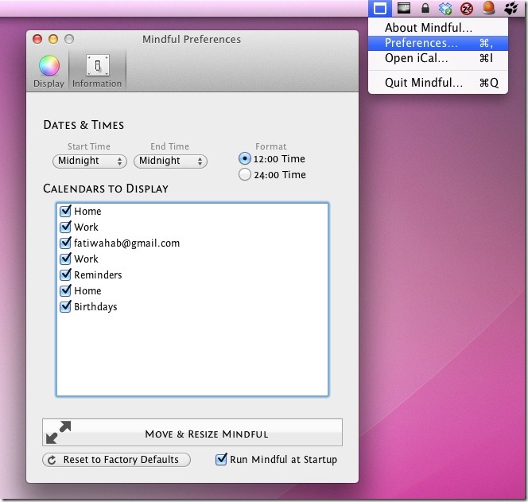Open the Dropbox menu bar icon
The width and height of the screenshot is (528, 502).
[x=445, y=9]
